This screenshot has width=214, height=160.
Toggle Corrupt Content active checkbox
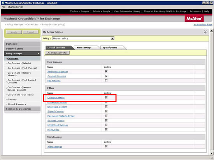coord(106,98)
